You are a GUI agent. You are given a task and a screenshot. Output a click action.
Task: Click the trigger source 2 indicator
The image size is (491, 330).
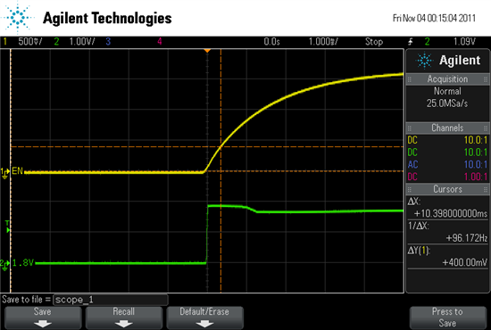pyautogui.click(x=427, y=42)
